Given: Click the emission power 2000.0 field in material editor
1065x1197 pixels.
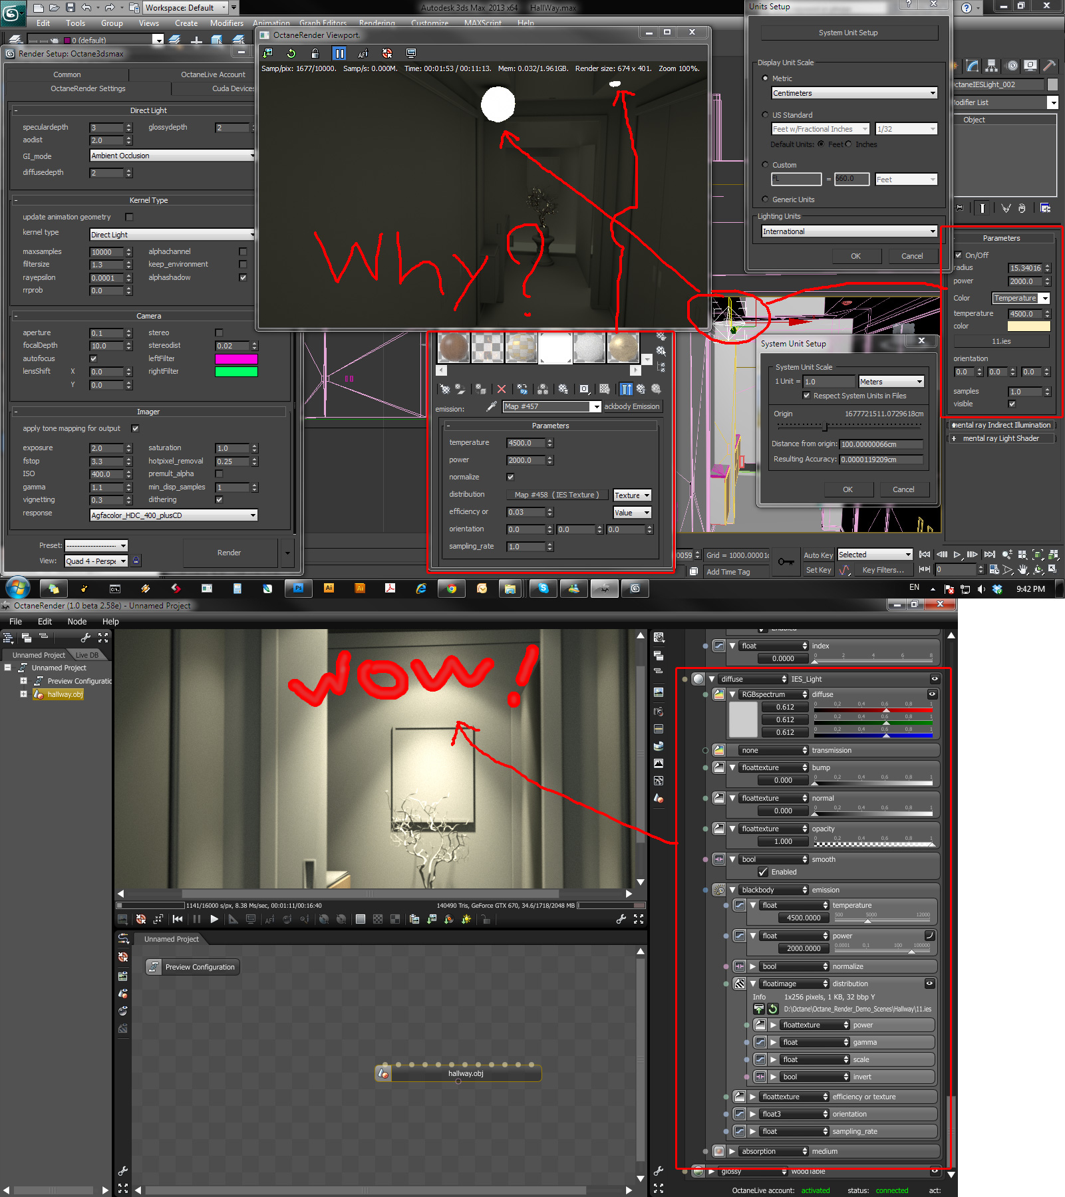Looking at the screenshot, I should [526, 460].
